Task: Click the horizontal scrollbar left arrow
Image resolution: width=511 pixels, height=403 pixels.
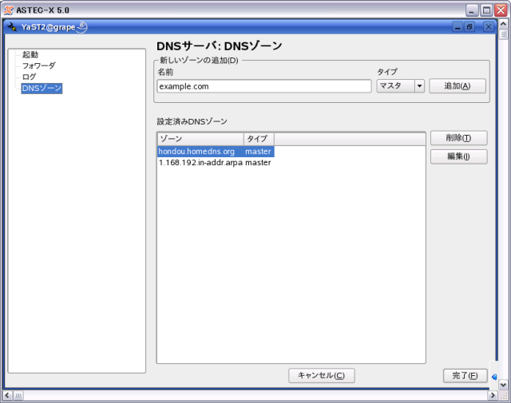Action: click(x=7, y=395)
